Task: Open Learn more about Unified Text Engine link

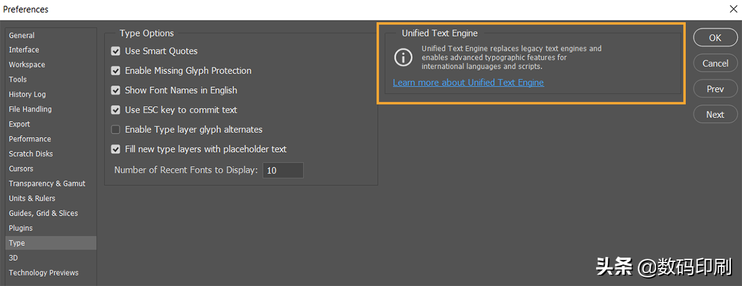Action: tap(468, 82)
